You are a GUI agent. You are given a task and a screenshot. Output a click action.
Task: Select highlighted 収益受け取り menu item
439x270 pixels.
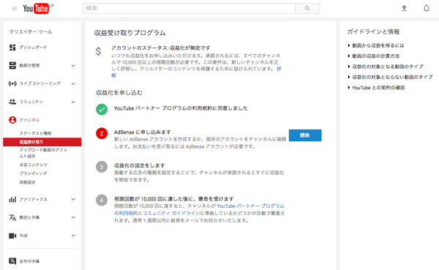(x=42, y=142)
